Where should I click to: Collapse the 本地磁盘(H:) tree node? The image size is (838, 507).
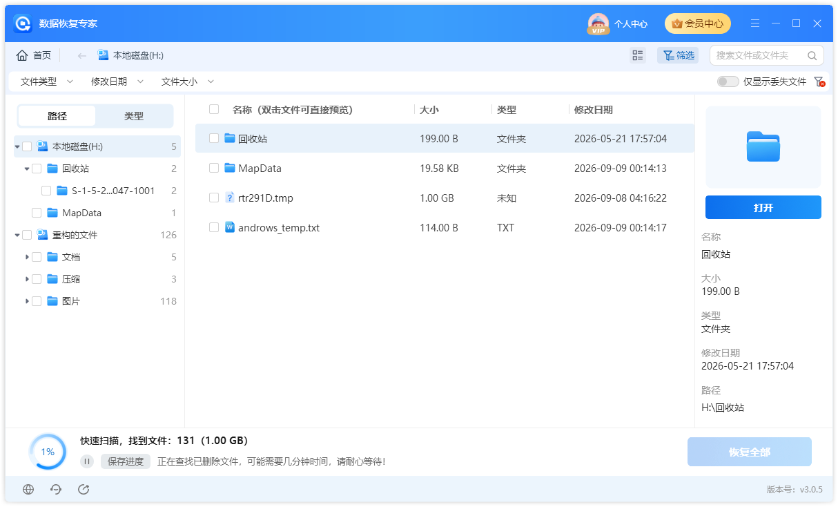[17, 146]
